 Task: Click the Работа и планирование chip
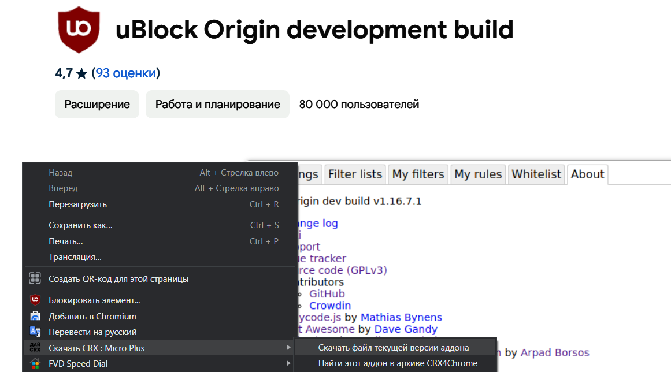[217, 105]
